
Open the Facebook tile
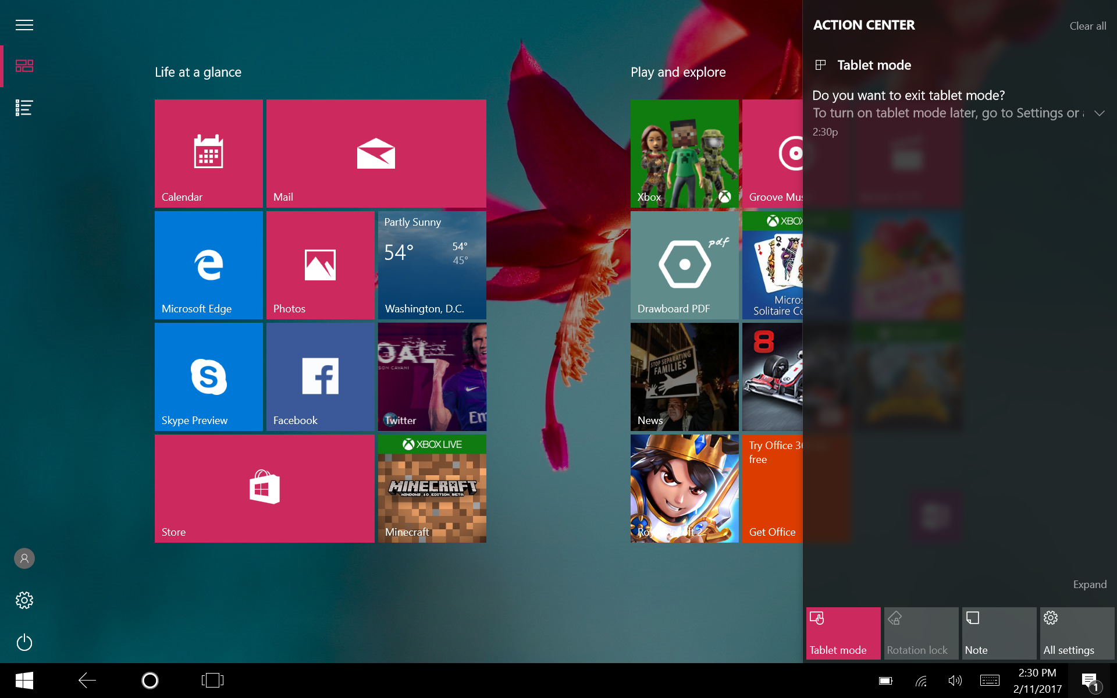click(320, 377)
